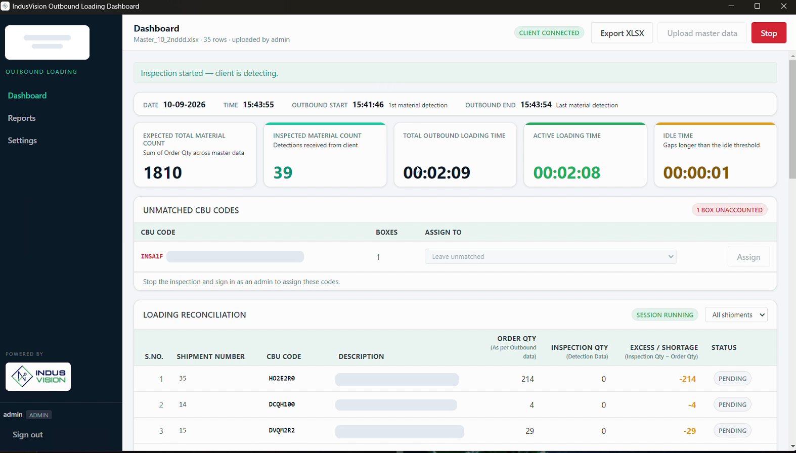The width and height of the screenshot is (796, 453).
Task: Click the Indus Vision logo in sidebar
Action: (38, 377)
